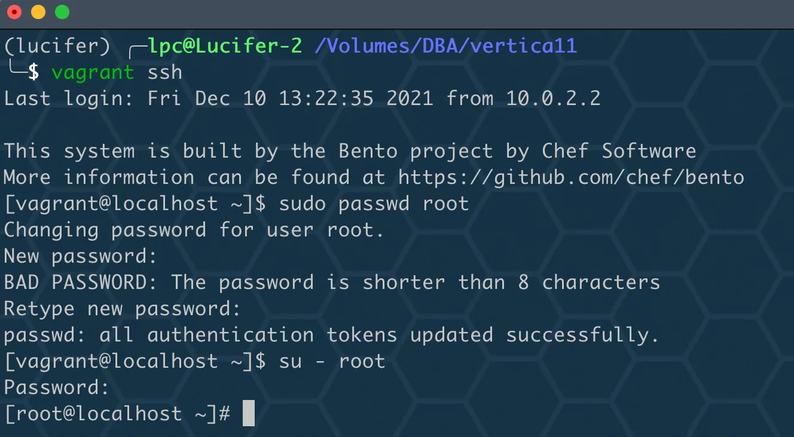
Task: Minimize the terminal using the yellow button
Action: (38, 12)
